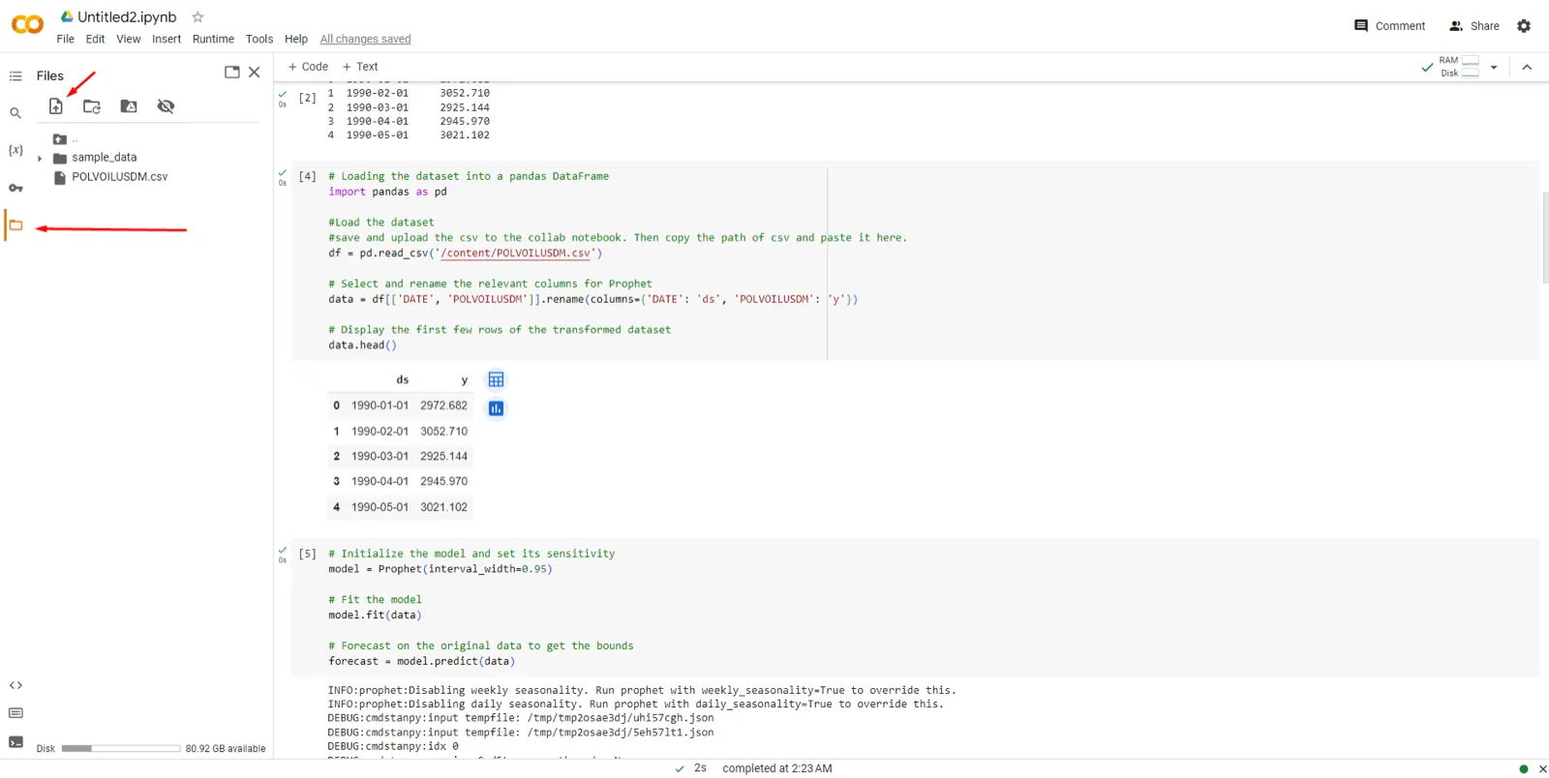1549x778 pixels.
Task: Open the Comment panel
Action: [x=1389, y=26]
